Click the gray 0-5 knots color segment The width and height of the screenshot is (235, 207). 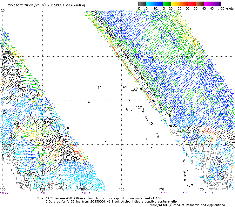[x=142, y=4]
